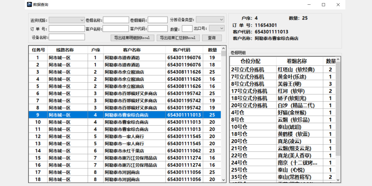Select task row 12 阿勒泰市一家人商行
The height and width of the screenshot is (186, 372).
(x=124, y=136)
